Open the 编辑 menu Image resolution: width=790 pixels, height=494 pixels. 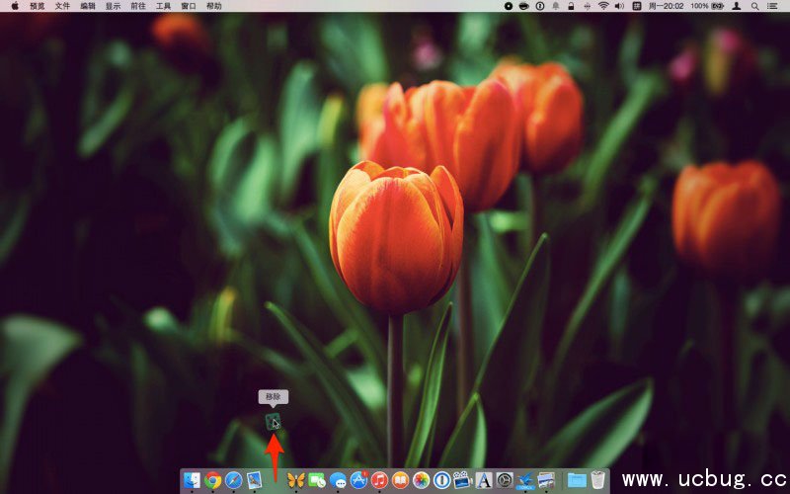(x=88, y=6)
